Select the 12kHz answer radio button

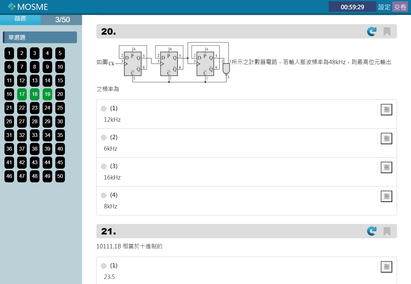tap(104, 109)
